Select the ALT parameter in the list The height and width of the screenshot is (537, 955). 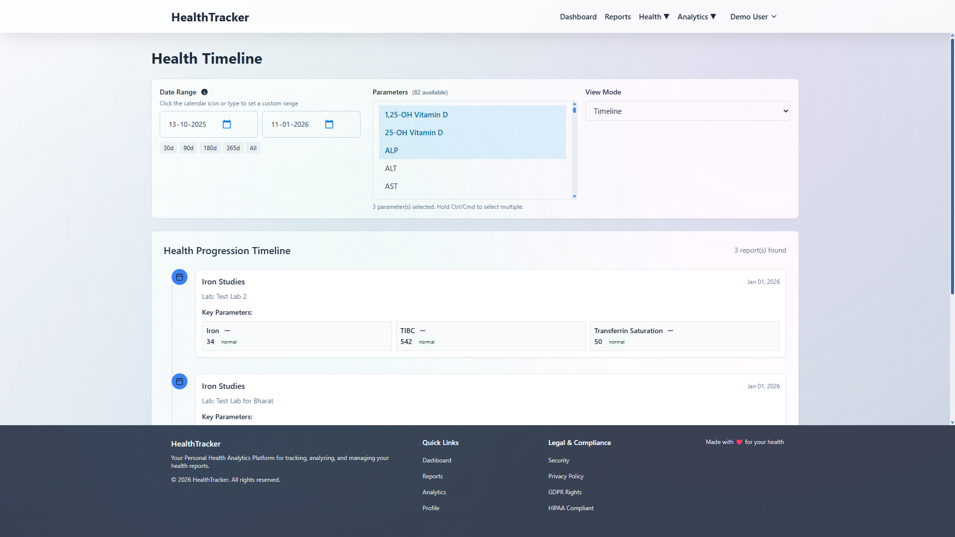pyautogui.click(x=391, y=168)
